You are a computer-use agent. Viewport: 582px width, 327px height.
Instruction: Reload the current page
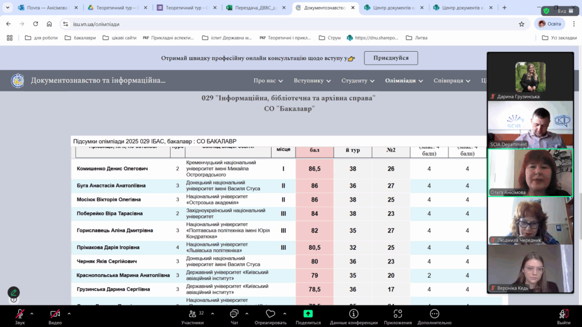click(36, 24)
